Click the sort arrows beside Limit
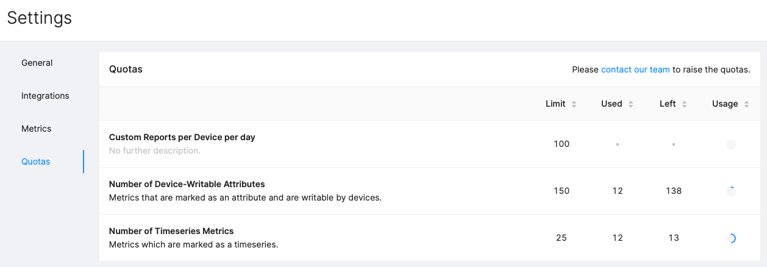The width and height of the screenshot is (767, 267). (x=574, y=104)
